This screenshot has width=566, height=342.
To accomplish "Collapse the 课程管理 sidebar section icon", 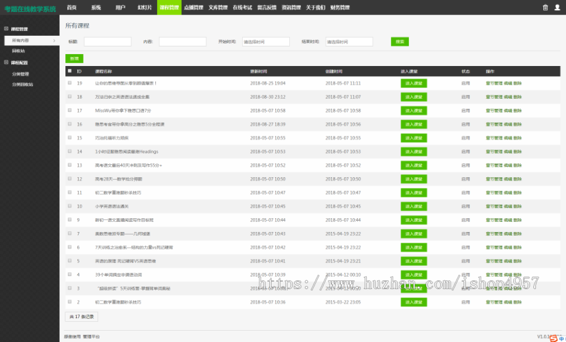I will click(x=6, y=30).
